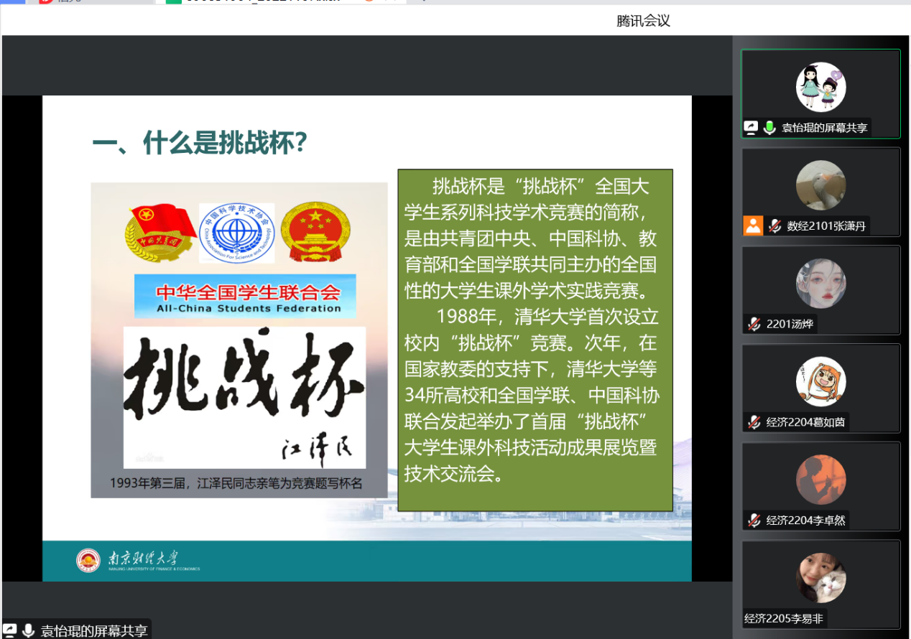
Task: Click the muted mic icon beside 2201汤烨
Action: pos(754,324)
